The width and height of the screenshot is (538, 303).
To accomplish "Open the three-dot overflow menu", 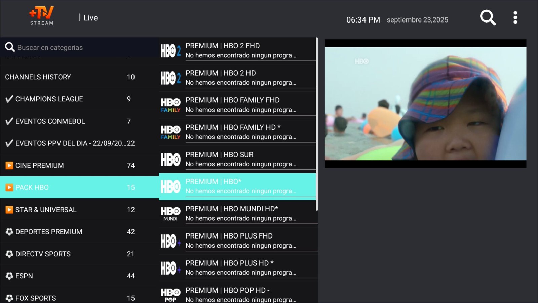I will pyautogui.click(x=515, y=17).
